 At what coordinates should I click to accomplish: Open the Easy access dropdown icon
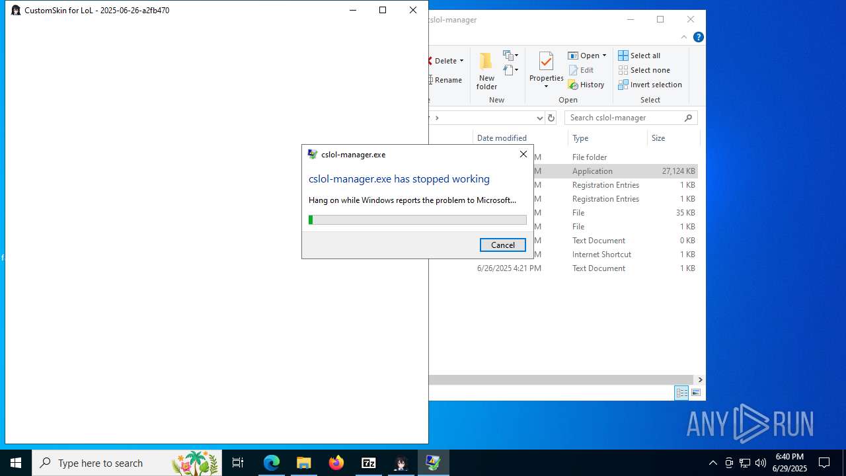coord(510,70)
